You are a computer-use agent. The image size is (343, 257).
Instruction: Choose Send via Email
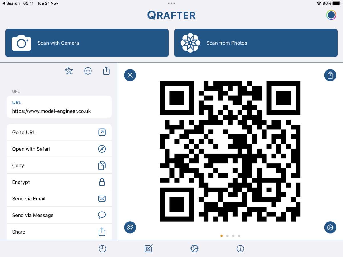[x=59, y=199]
